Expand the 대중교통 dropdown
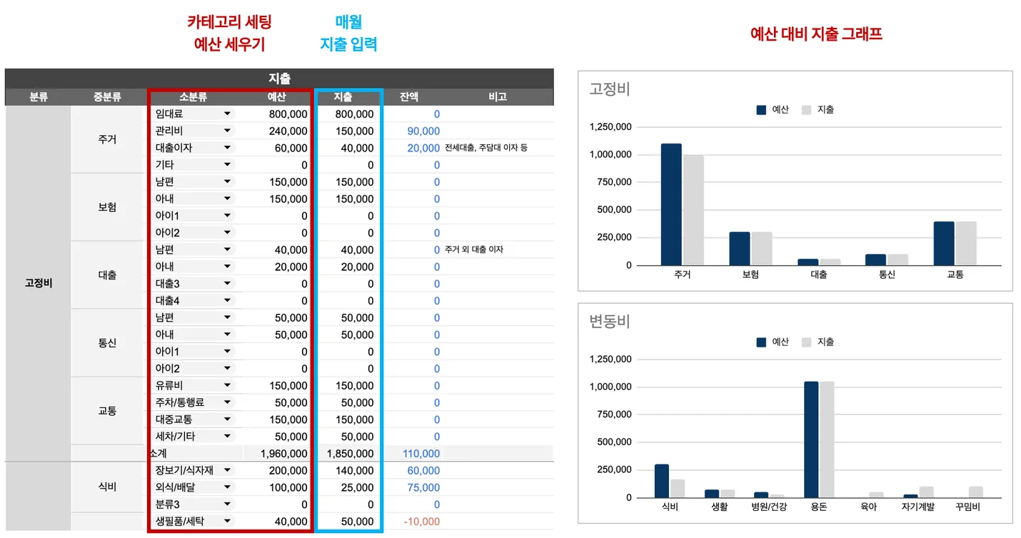 click(227, 419)
